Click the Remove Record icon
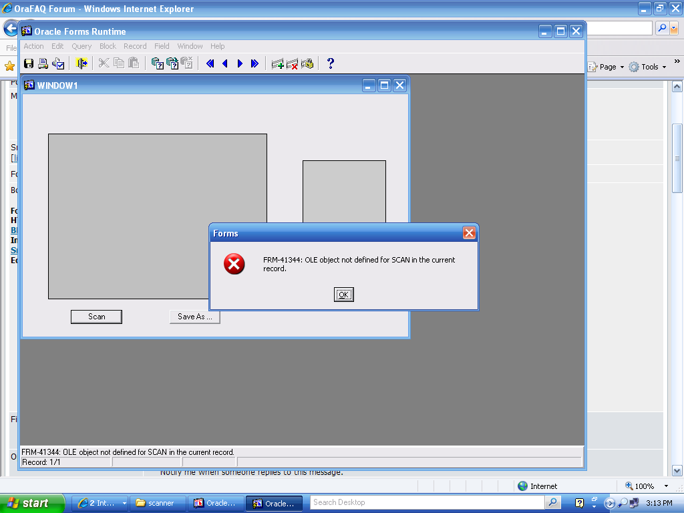 293,64
